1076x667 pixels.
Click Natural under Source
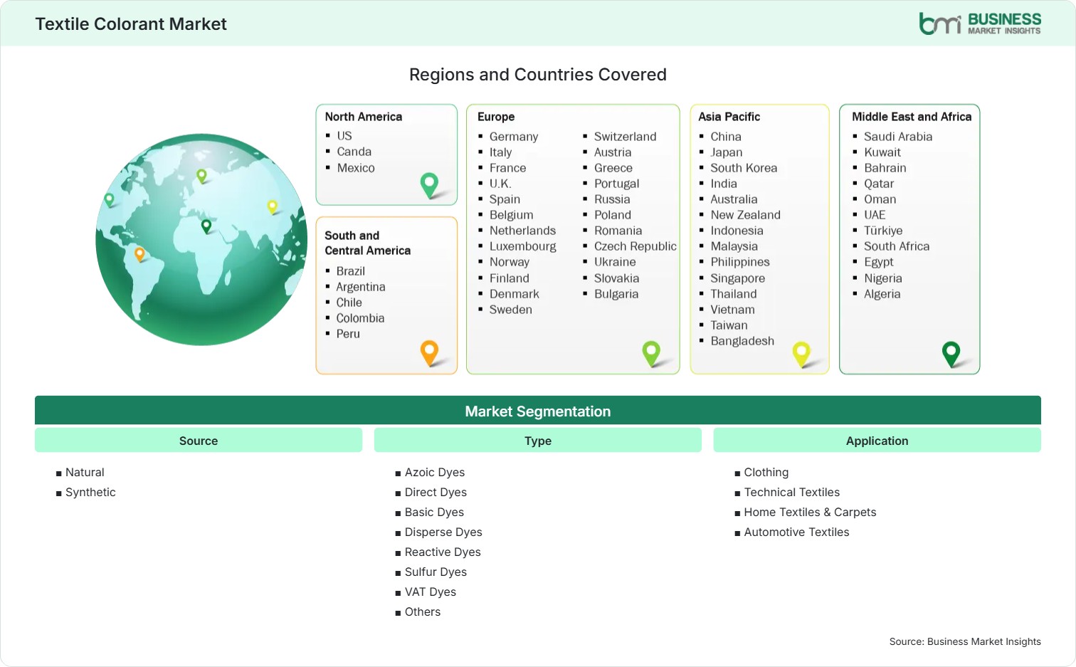85,473
